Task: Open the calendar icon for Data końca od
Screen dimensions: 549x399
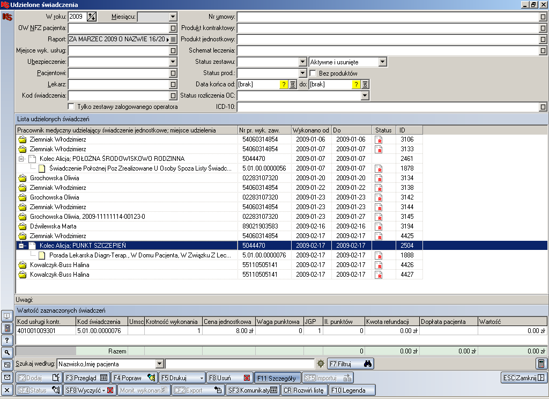Action: tap(293, 84)
